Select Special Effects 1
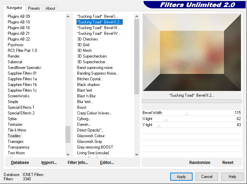 tap(21, 107)
